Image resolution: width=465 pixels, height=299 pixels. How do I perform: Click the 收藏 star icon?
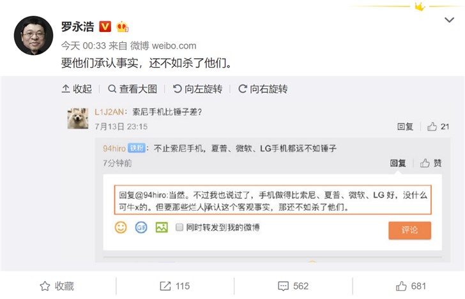click(x=45, y=286)
